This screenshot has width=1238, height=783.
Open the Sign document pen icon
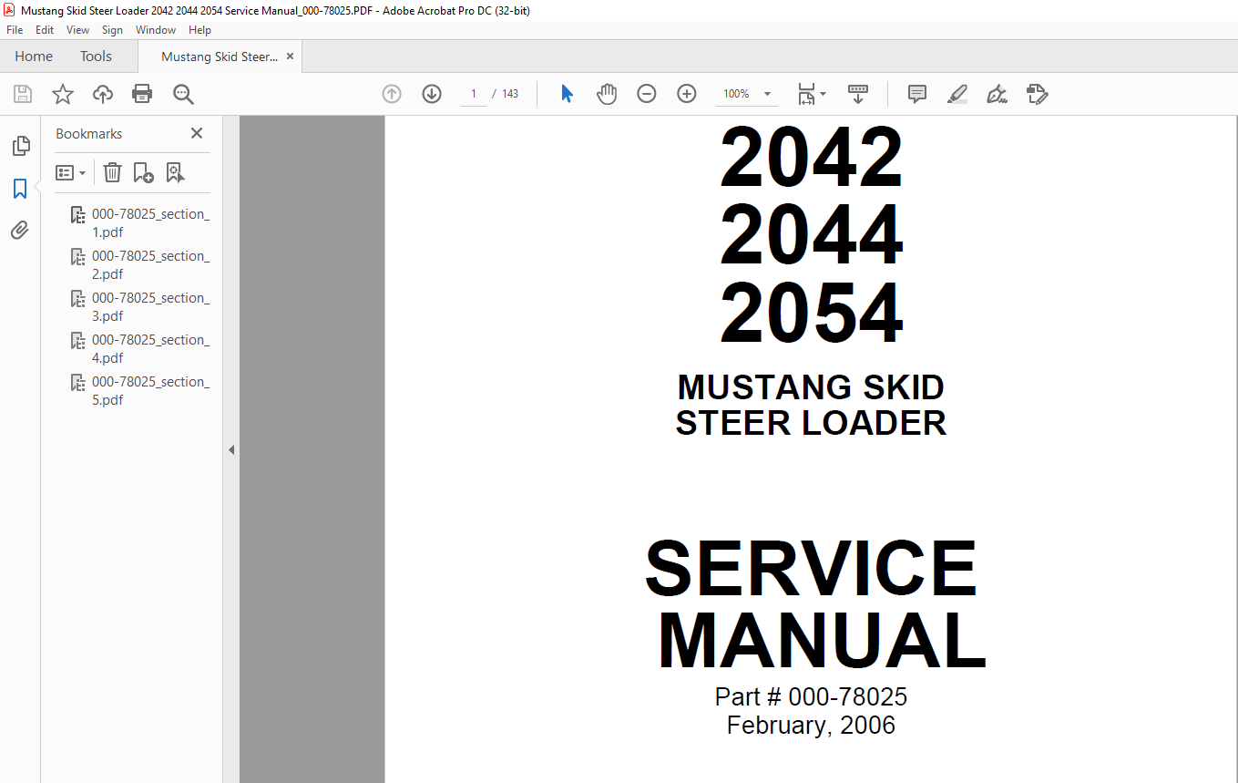tap(998, 94)
